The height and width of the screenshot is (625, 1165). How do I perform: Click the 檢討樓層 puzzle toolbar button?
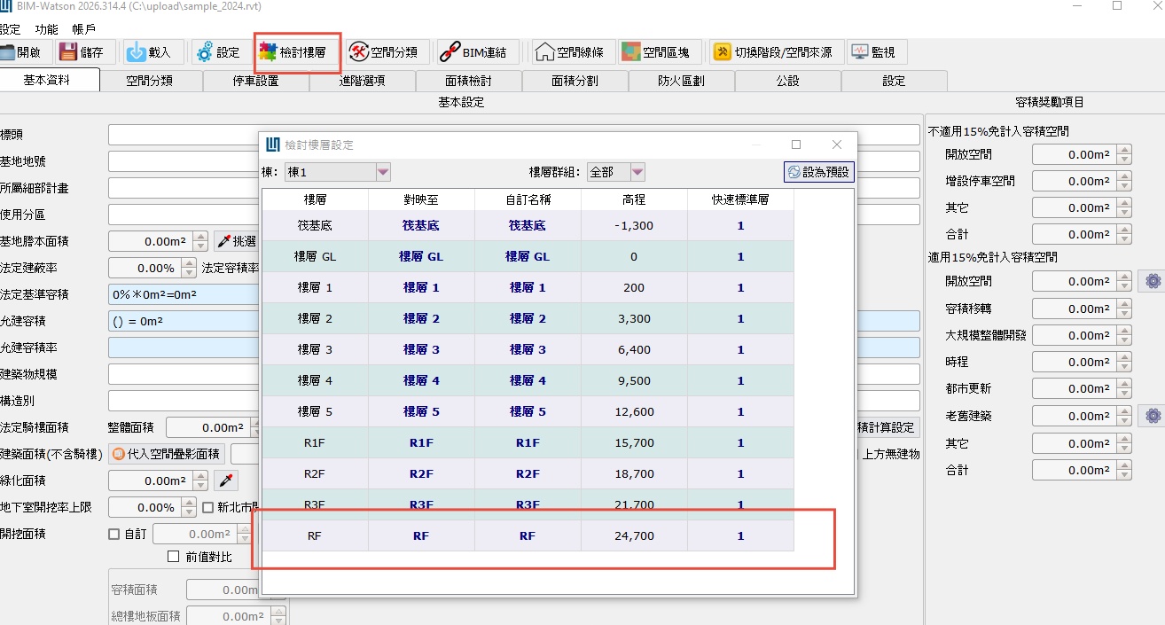coord(297,52)
